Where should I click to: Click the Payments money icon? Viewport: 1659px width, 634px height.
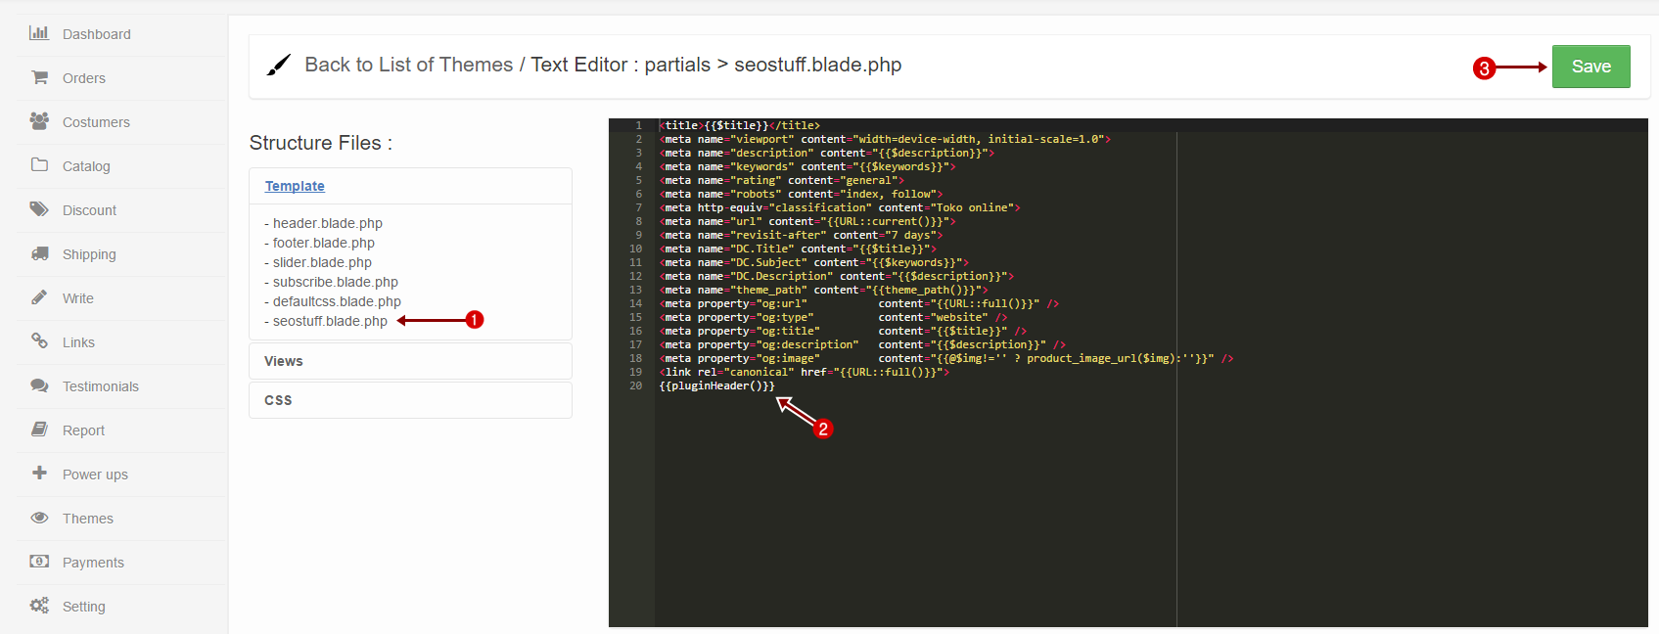pos(39,561)
